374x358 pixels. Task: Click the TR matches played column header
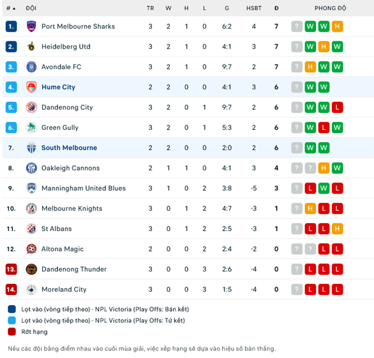(150, 8)
